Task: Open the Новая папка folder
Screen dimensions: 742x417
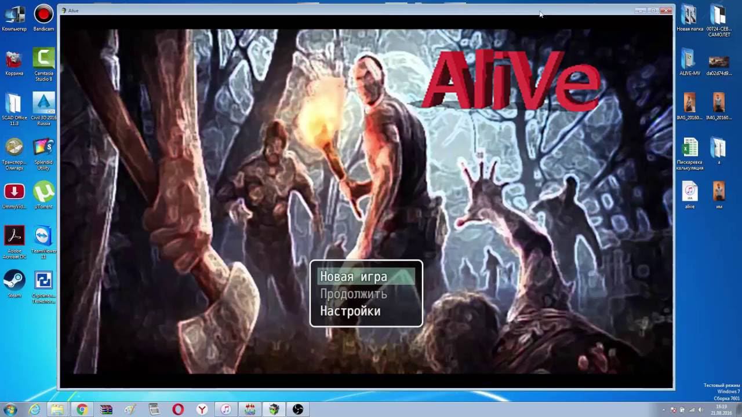Action: point(689,18)
